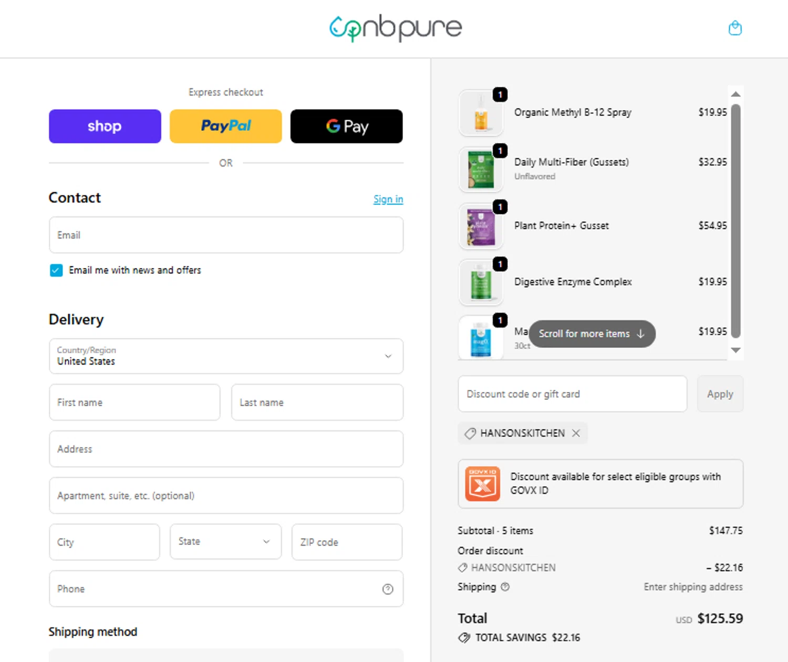Click the Enter shipping address text
Image resolution: width=788 pixels, height=662 pixels.
(x=693, y=587)
